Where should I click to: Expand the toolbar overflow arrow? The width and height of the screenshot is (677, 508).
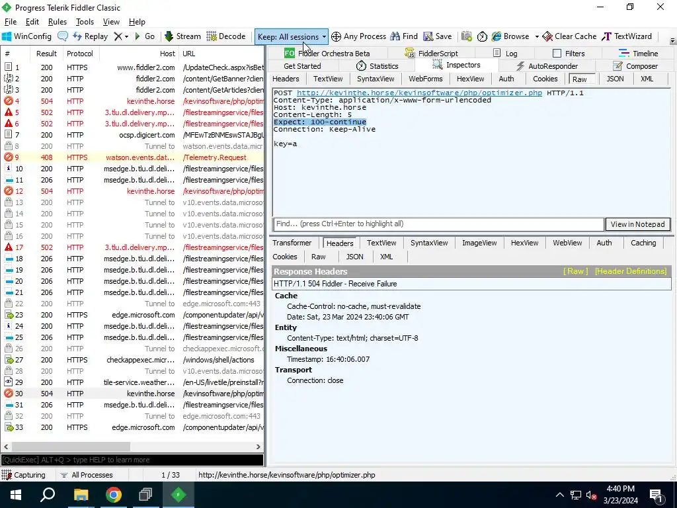(672, 41)
